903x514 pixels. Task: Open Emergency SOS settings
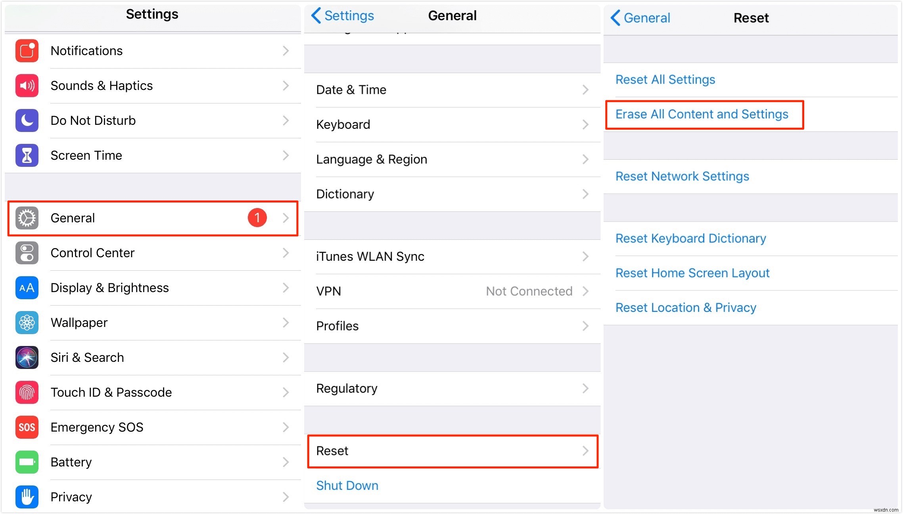tap(151, 426)
